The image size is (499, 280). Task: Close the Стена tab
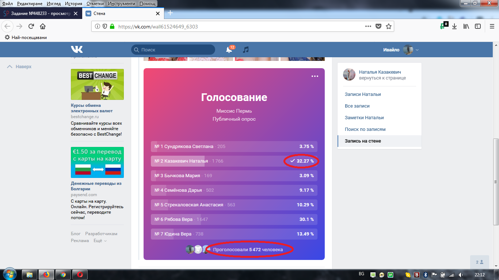(158, 13)
